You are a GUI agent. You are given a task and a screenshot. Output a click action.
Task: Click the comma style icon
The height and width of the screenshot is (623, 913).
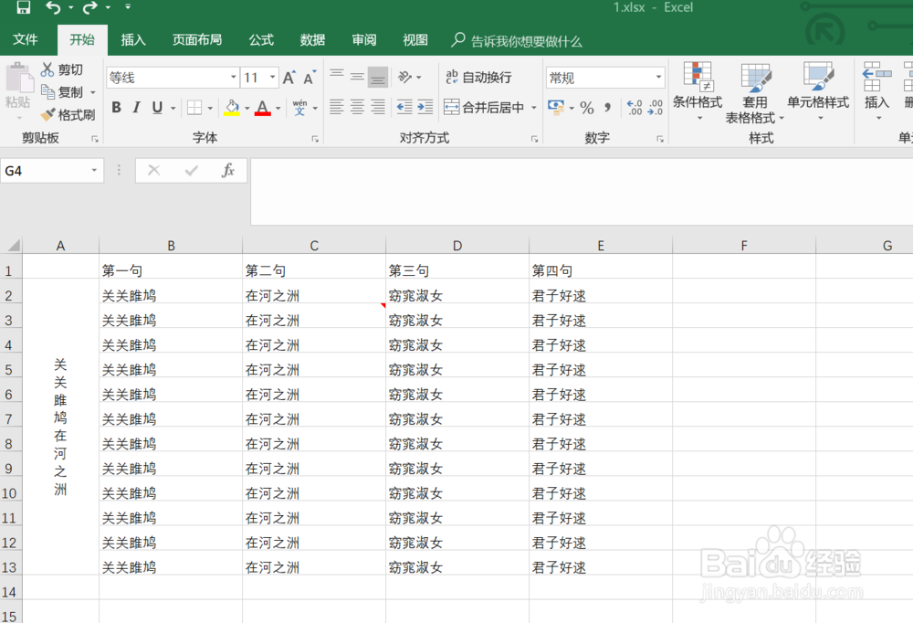pyautogui.click(x=608, y=108)
